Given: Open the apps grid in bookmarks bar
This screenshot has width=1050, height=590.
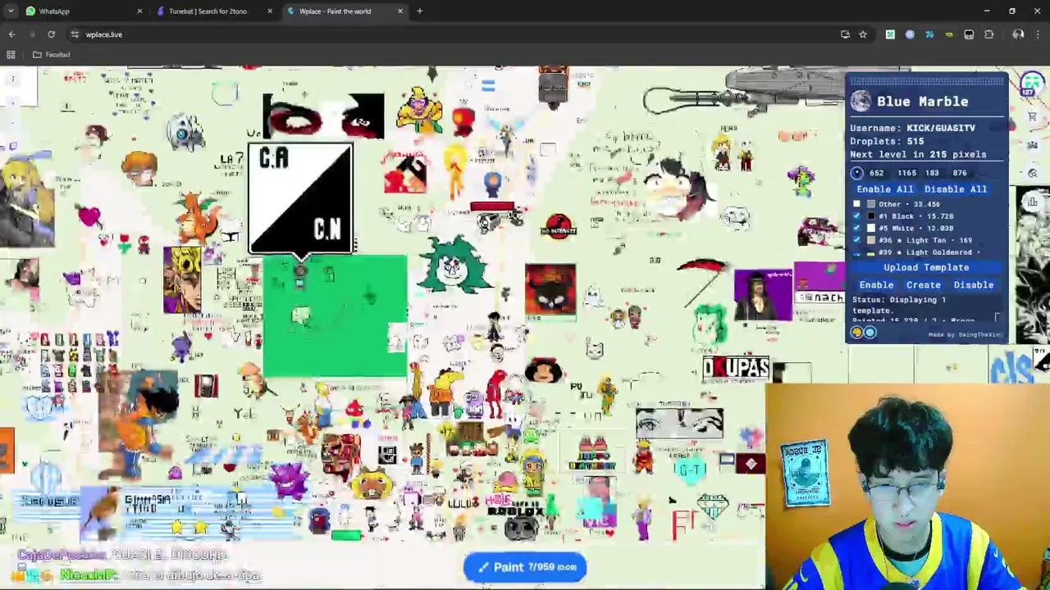Looking at the screenshot, I should 11,55.
